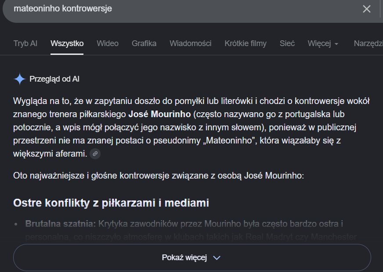The height and width of the screenshot is (272, 383).
Task: Switch to the Tryb AI tab
Action: click(x=25, y=43)
